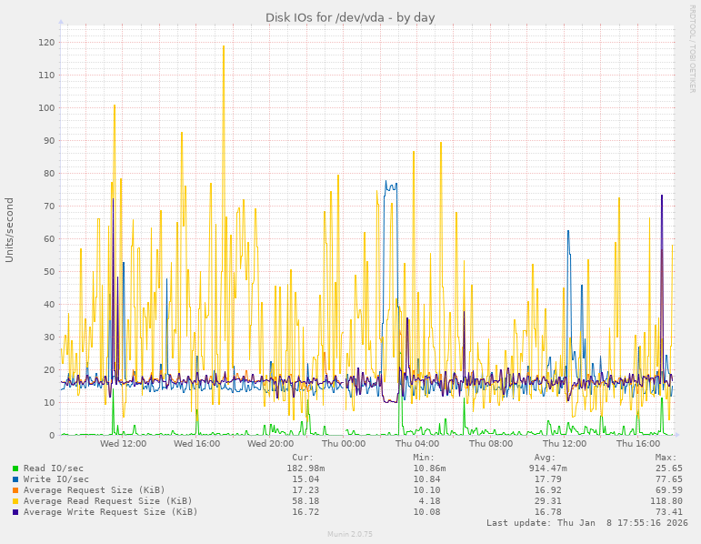Click the Average Read Request min value 4.18
Image resolution: width=701 pixels, height=544 pixels.
tap(429, 501)
